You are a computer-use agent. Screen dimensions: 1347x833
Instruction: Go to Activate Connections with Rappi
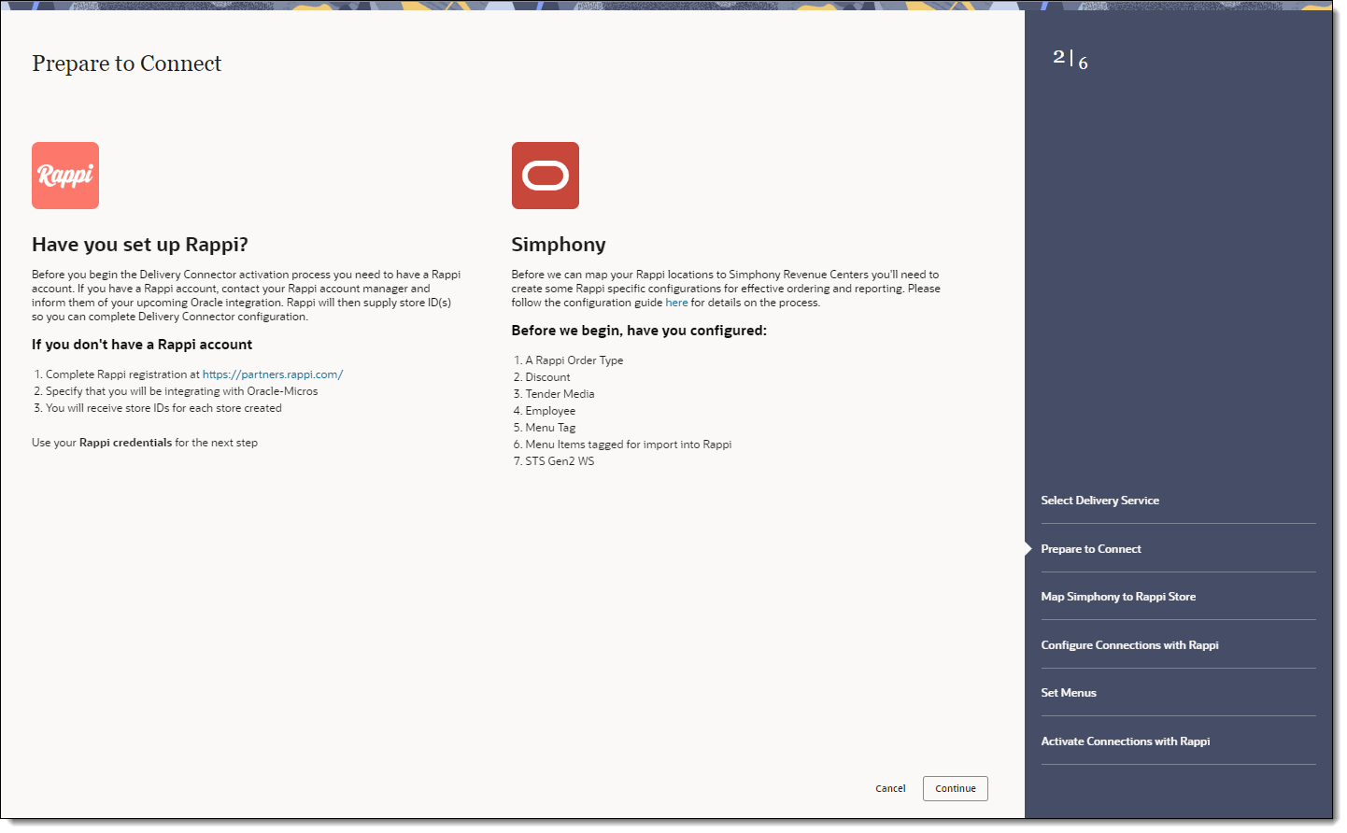click(x=1125, y=741)
